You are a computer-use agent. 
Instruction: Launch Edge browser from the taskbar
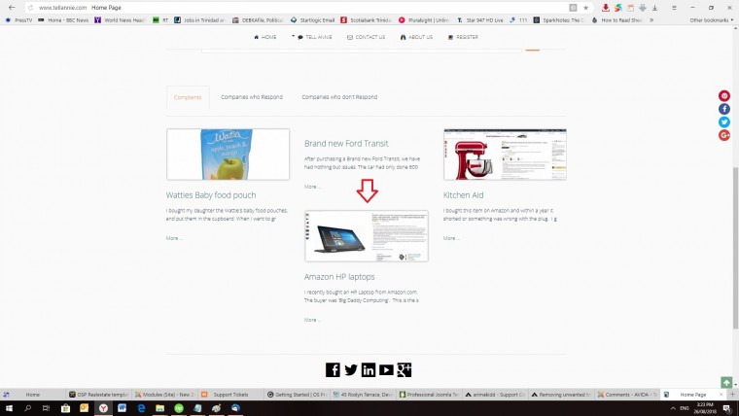point(141,408)
